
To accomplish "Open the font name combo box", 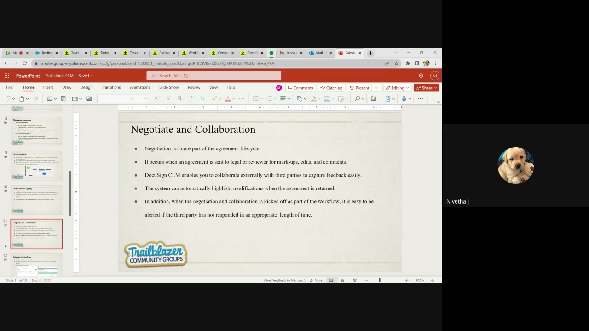I will [x=115, y=98].
